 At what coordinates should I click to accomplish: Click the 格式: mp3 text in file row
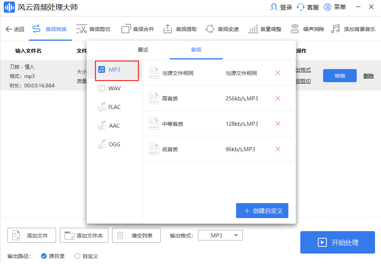(x=22, y=76)
